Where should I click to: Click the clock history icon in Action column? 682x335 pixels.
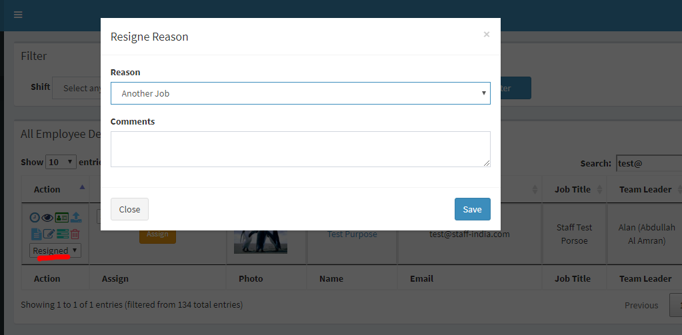click(35, 218)
